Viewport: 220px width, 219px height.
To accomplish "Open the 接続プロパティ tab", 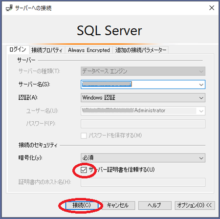I will tap(47, 50).
